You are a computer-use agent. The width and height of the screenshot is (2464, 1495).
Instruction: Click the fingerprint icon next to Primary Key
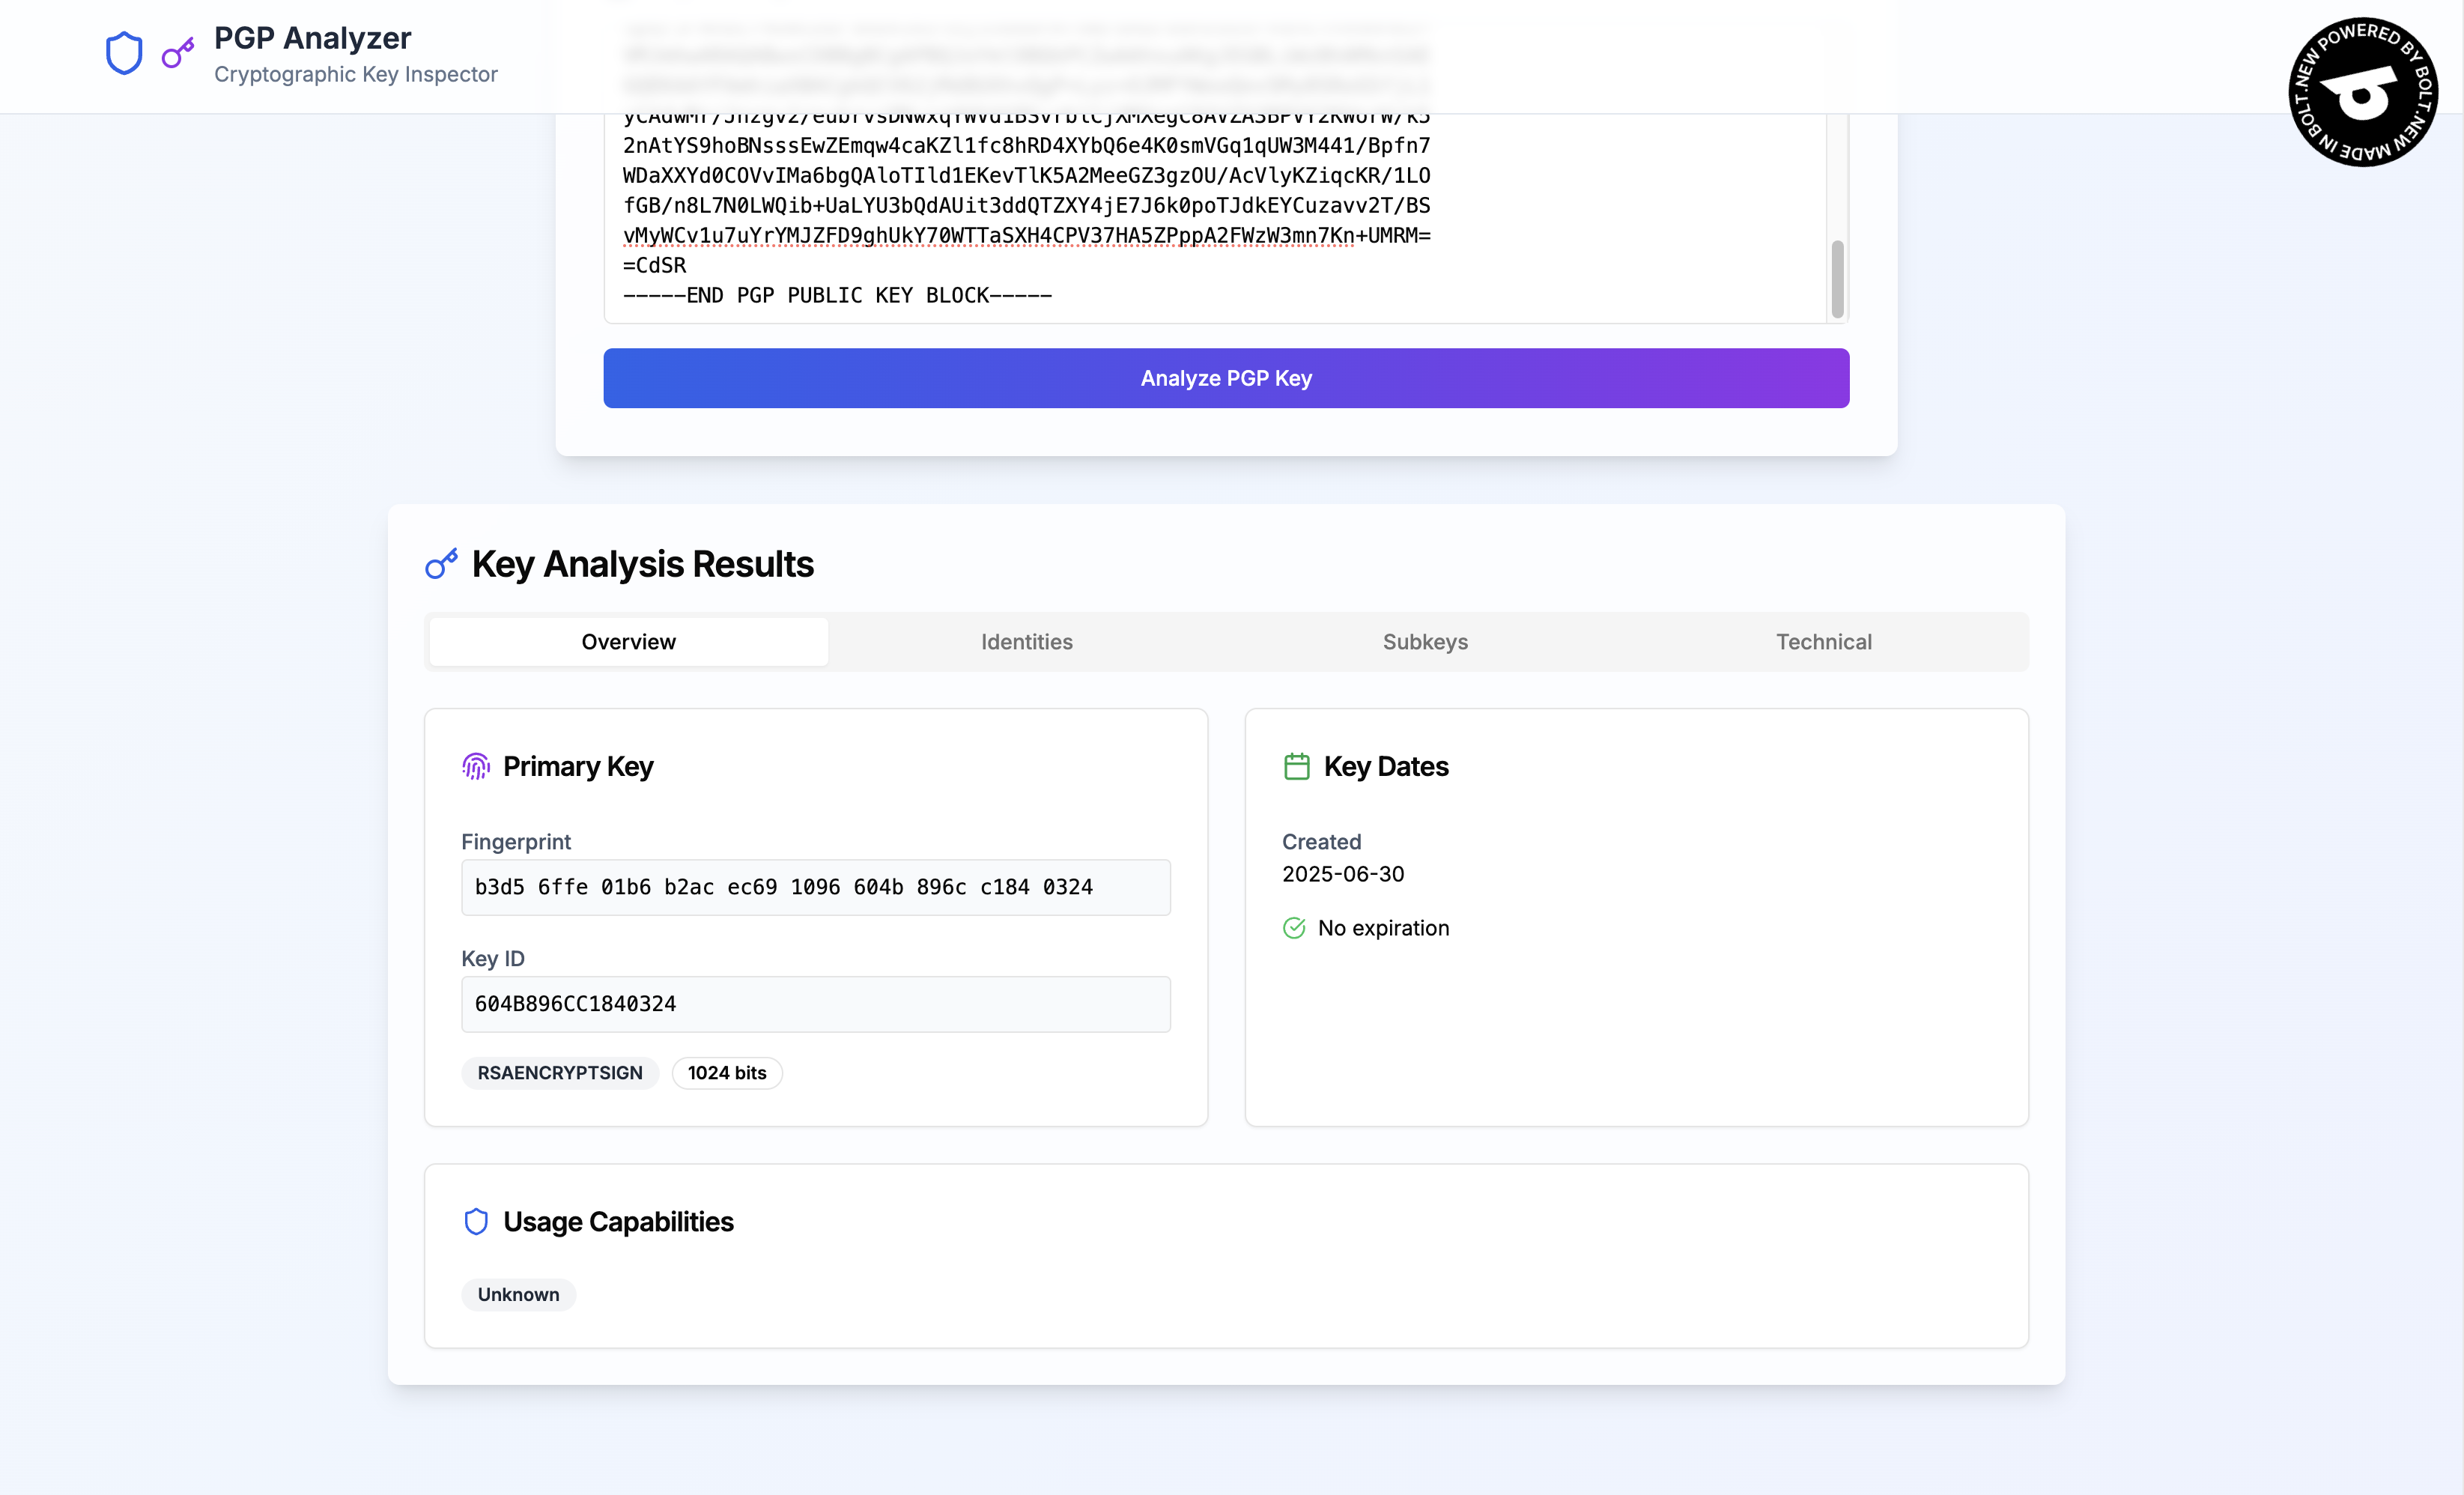click(476, 766)
